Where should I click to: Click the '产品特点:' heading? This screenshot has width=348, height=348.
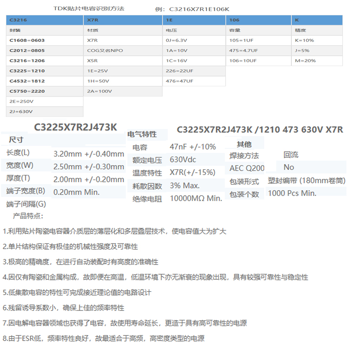point(28,216)
